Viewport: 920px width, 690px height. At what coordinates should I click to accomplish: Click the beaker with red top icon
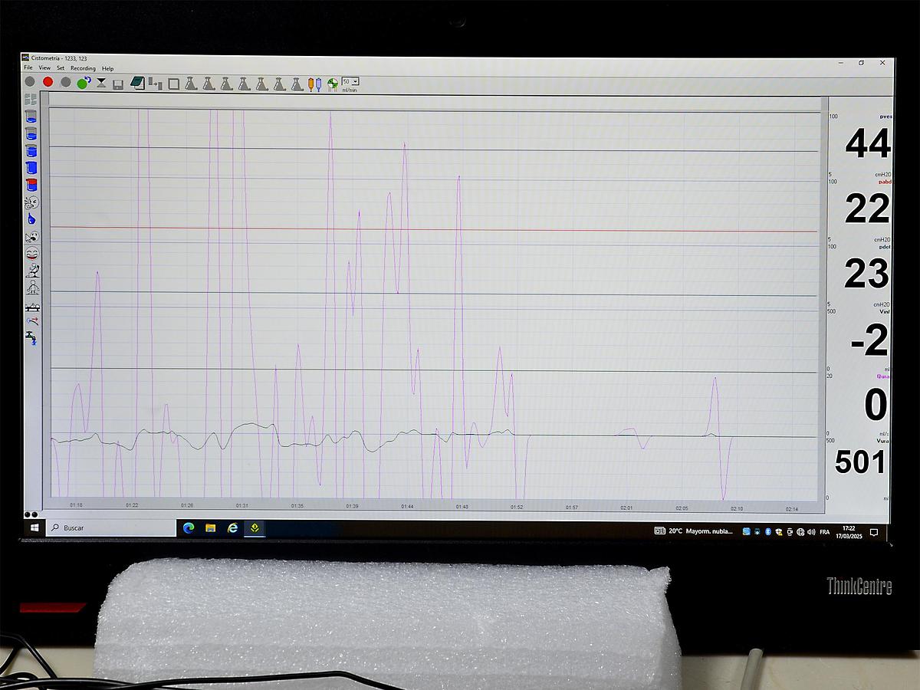(x=31, y=185)
